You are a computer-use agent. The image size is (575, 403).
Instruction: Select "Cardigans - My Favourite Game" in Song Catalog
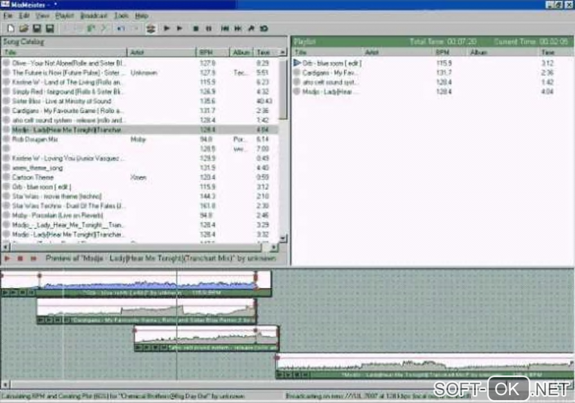pyautogui.click(x=139, y=110)
